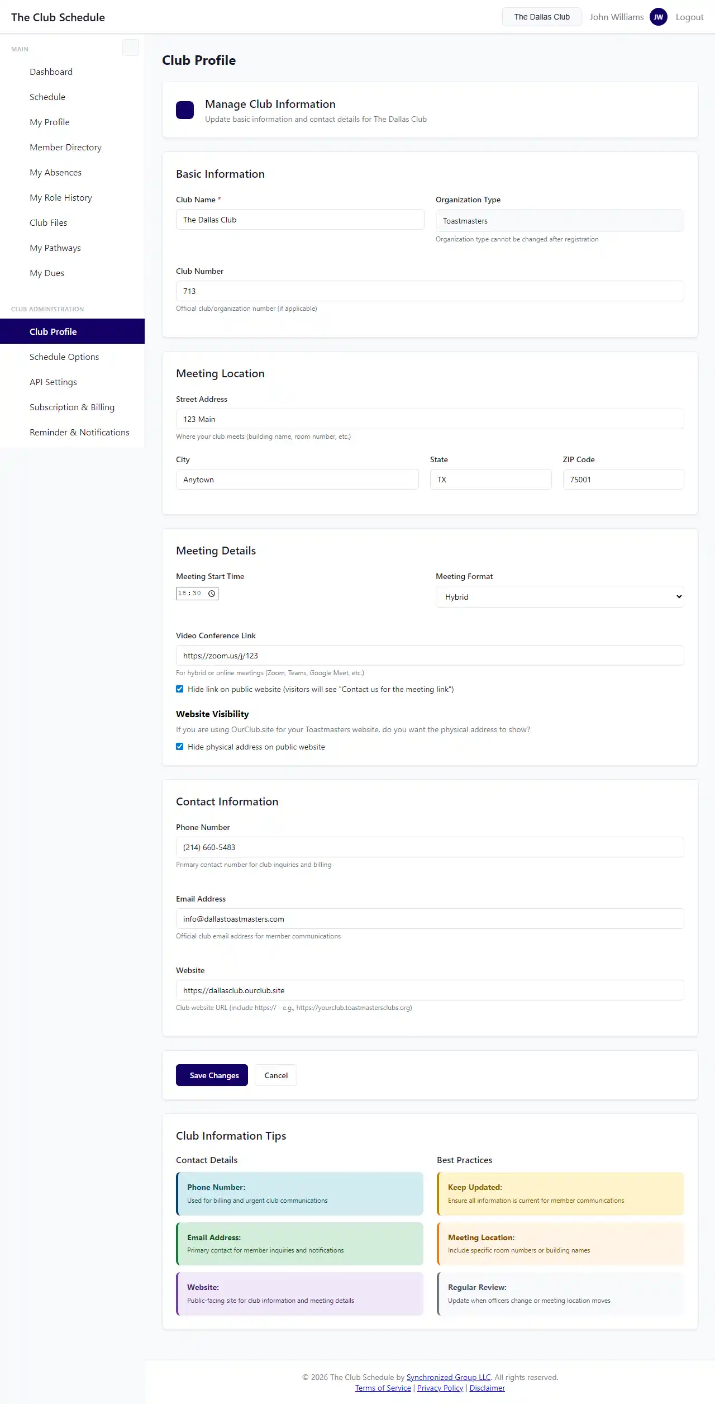Screen dimensions: 715x1404
Task: Open The Dallas Club switcher
Action: pyautogui.click(x=541, y=17)
